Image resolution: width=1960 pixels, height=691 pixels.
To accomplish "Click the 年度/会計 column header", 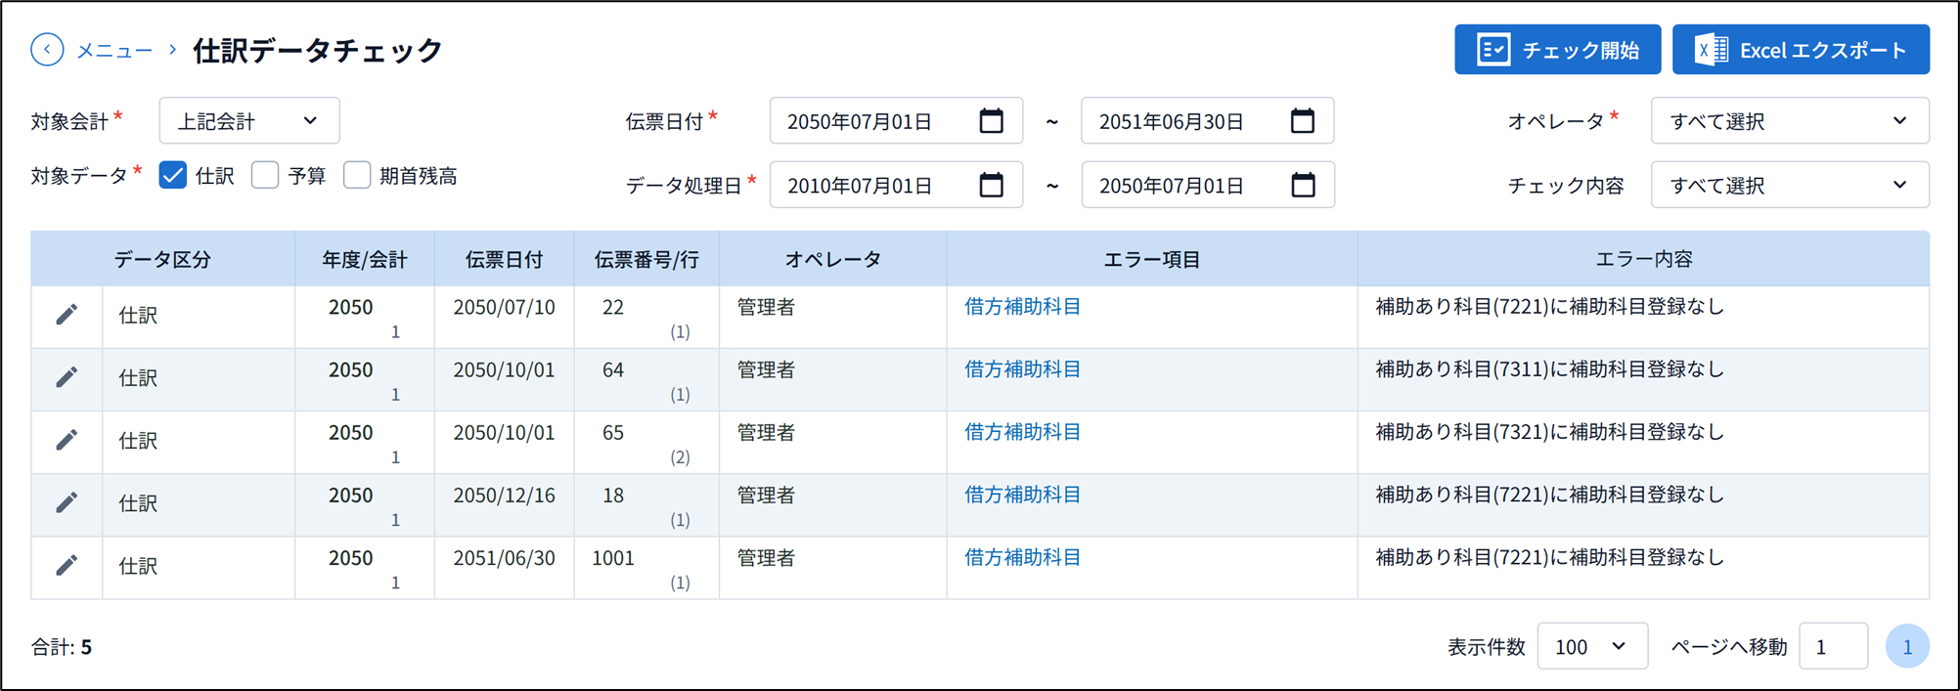I will pyautogui.click(x=365, y=259).
